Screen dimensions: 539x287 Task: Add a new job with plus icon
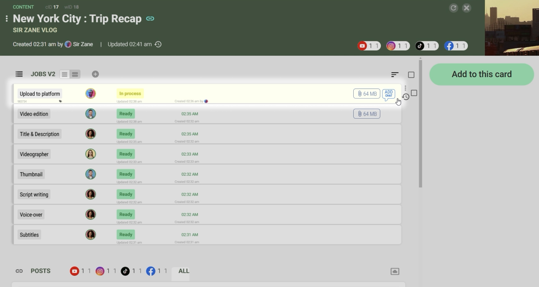tap(95, 74)
